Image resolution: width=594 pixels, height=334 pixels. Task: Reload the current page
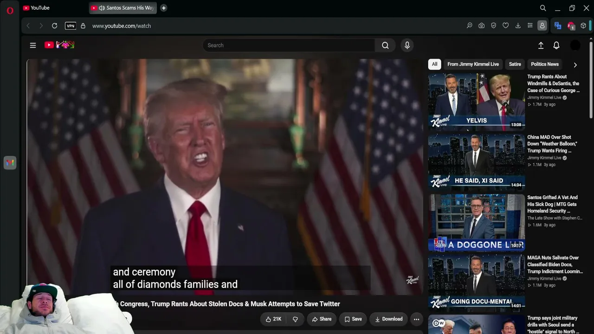[x=54, y=26]
